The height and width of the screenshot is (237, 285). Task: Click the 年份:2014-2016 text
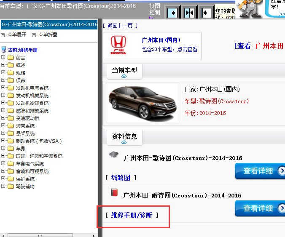(x=205, y=113)
